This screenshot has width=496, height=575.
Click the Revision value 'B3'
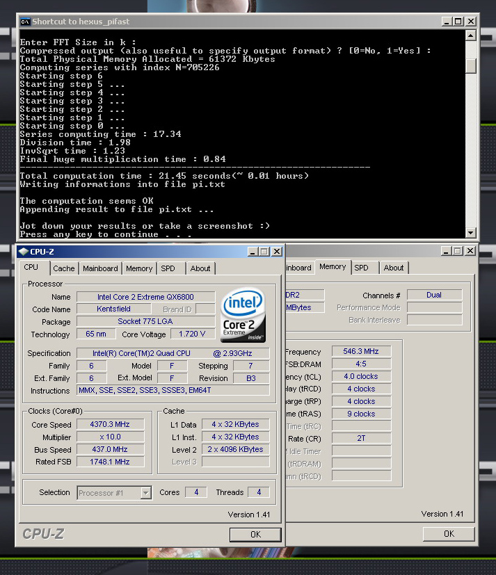tap(251, 378)
